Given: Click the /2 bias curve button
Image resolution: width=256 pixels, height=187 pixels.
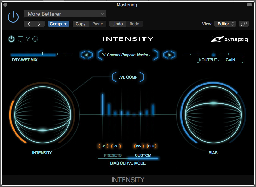Looking at the screenshot, I should [x=116, y=146].
